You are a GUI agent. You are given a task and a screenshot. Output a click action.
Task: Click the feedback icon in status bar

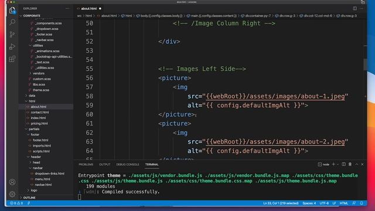click(354, 203)
